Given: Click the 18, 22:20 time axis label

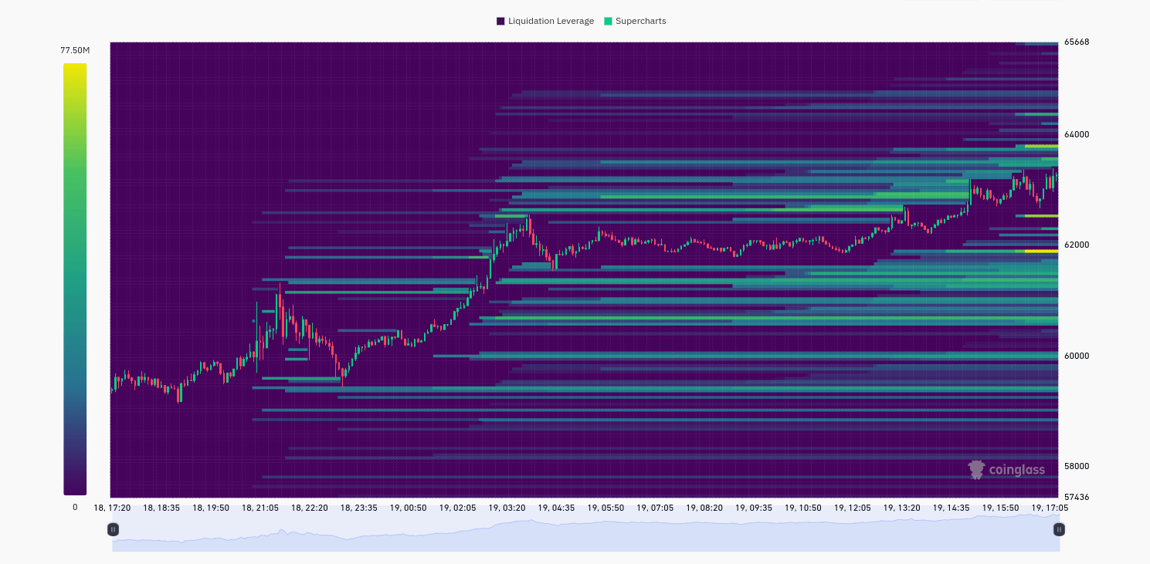Looking at the screenshot, I should coord(310,508).
